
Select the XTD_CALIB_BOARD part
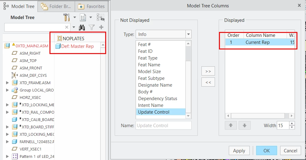(x=38, y=120)
